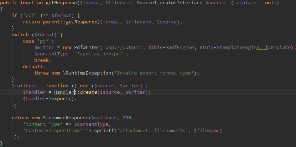Image resolution: width=296 pixels, height=147 pixels.
Task: Click the $template = null parameter
Action: pyautogui.click(x=253, y=3)
